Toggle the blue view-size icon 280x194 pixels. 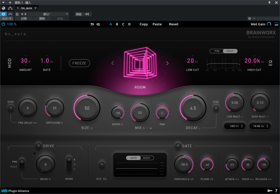[x=276, y=24]
